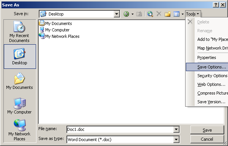Open the File name history dropdown arrow
Viewport: 228px width, 146px height.
tap(176, 129)
